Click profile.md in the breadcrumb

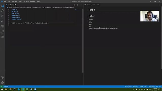(x=11, y=8)
